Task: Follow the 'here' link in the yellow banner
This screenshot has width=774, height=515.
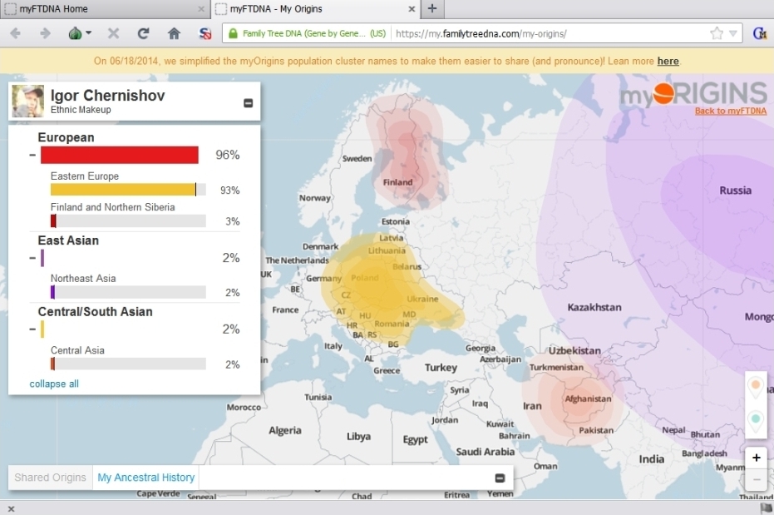Action: click(x=668, y=62)
